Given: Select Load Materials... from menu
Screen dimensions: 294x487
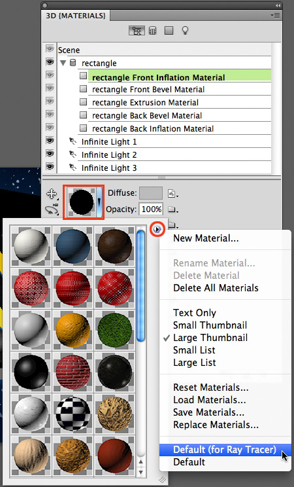Looking at the screenshot, I should click(209, 400).
